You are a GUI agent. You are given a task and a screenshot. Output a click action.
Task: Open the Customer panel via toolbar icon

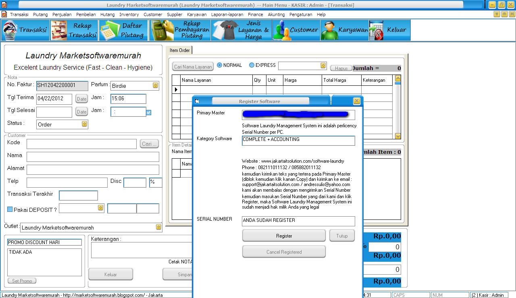pyautogui.click(x=296, y=30)
